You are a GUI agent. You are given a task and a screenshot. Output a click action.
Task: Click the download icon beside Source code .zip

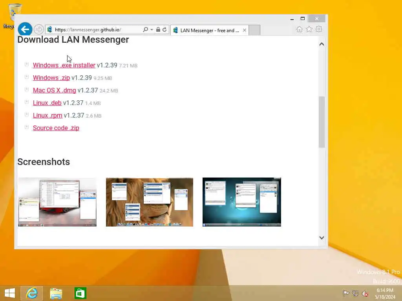point(26,127)
